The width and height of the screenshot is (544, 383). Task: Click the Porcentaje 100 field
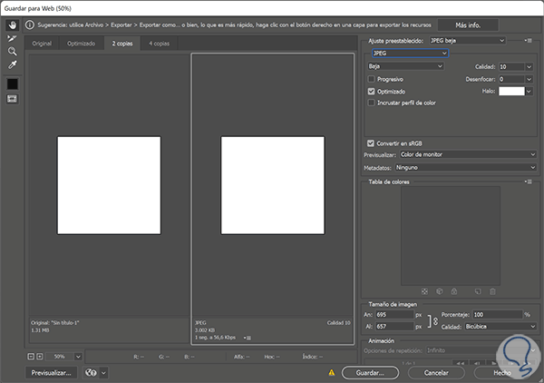498,315
